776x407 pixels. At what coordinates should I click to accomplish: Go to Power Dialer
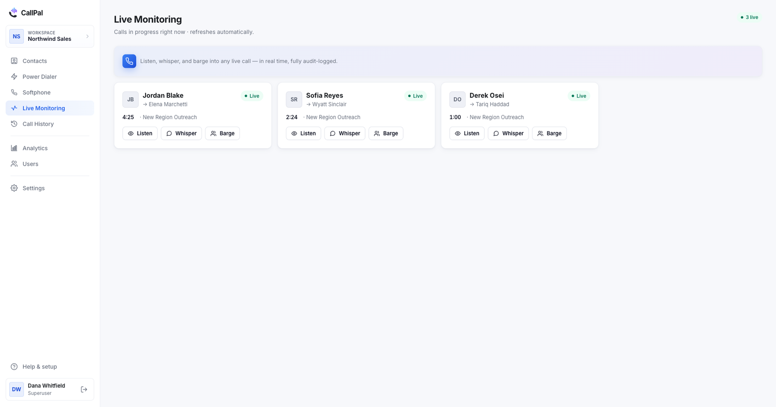(x=50, y=77)
